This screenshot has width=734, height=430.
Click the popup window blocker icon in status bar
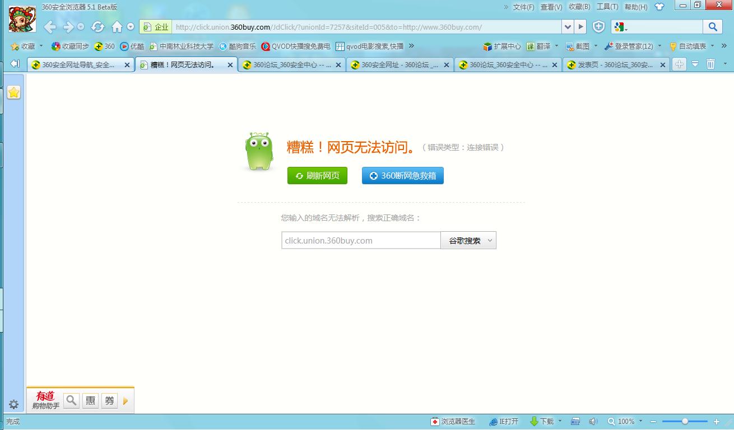(x=575, y=422)
